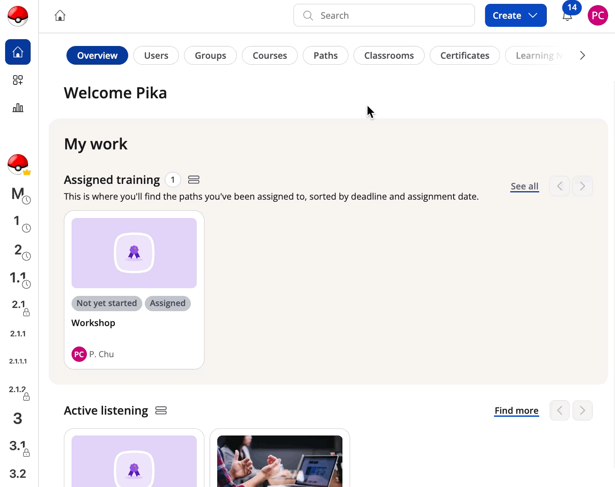Toggle list view icon beside Assigned training
615x487 pixels.
pyautogui.click(x=194, y=180)
